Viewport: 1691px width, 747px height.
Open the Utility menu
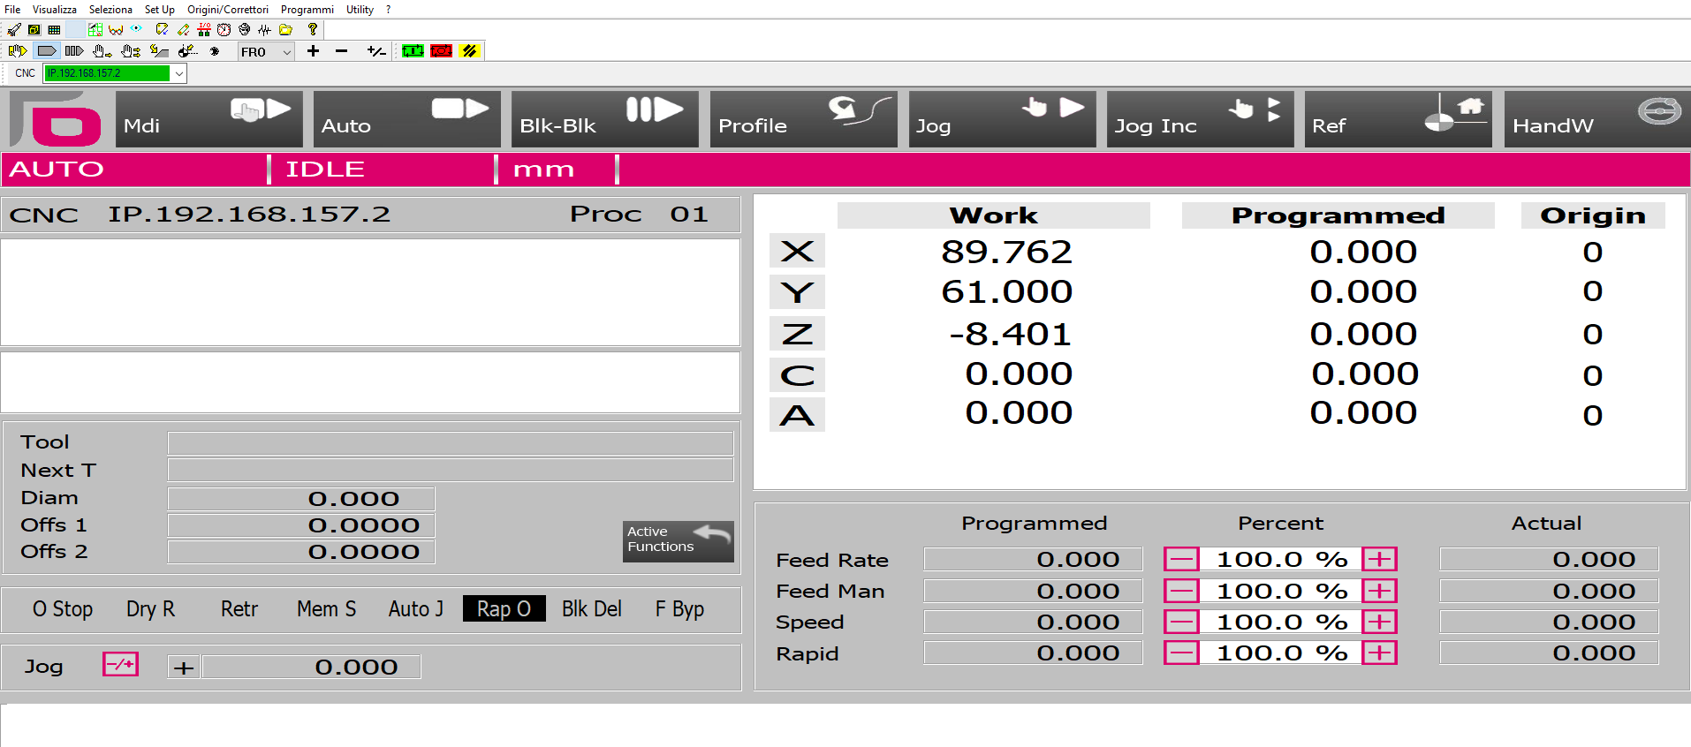[360, 9]
